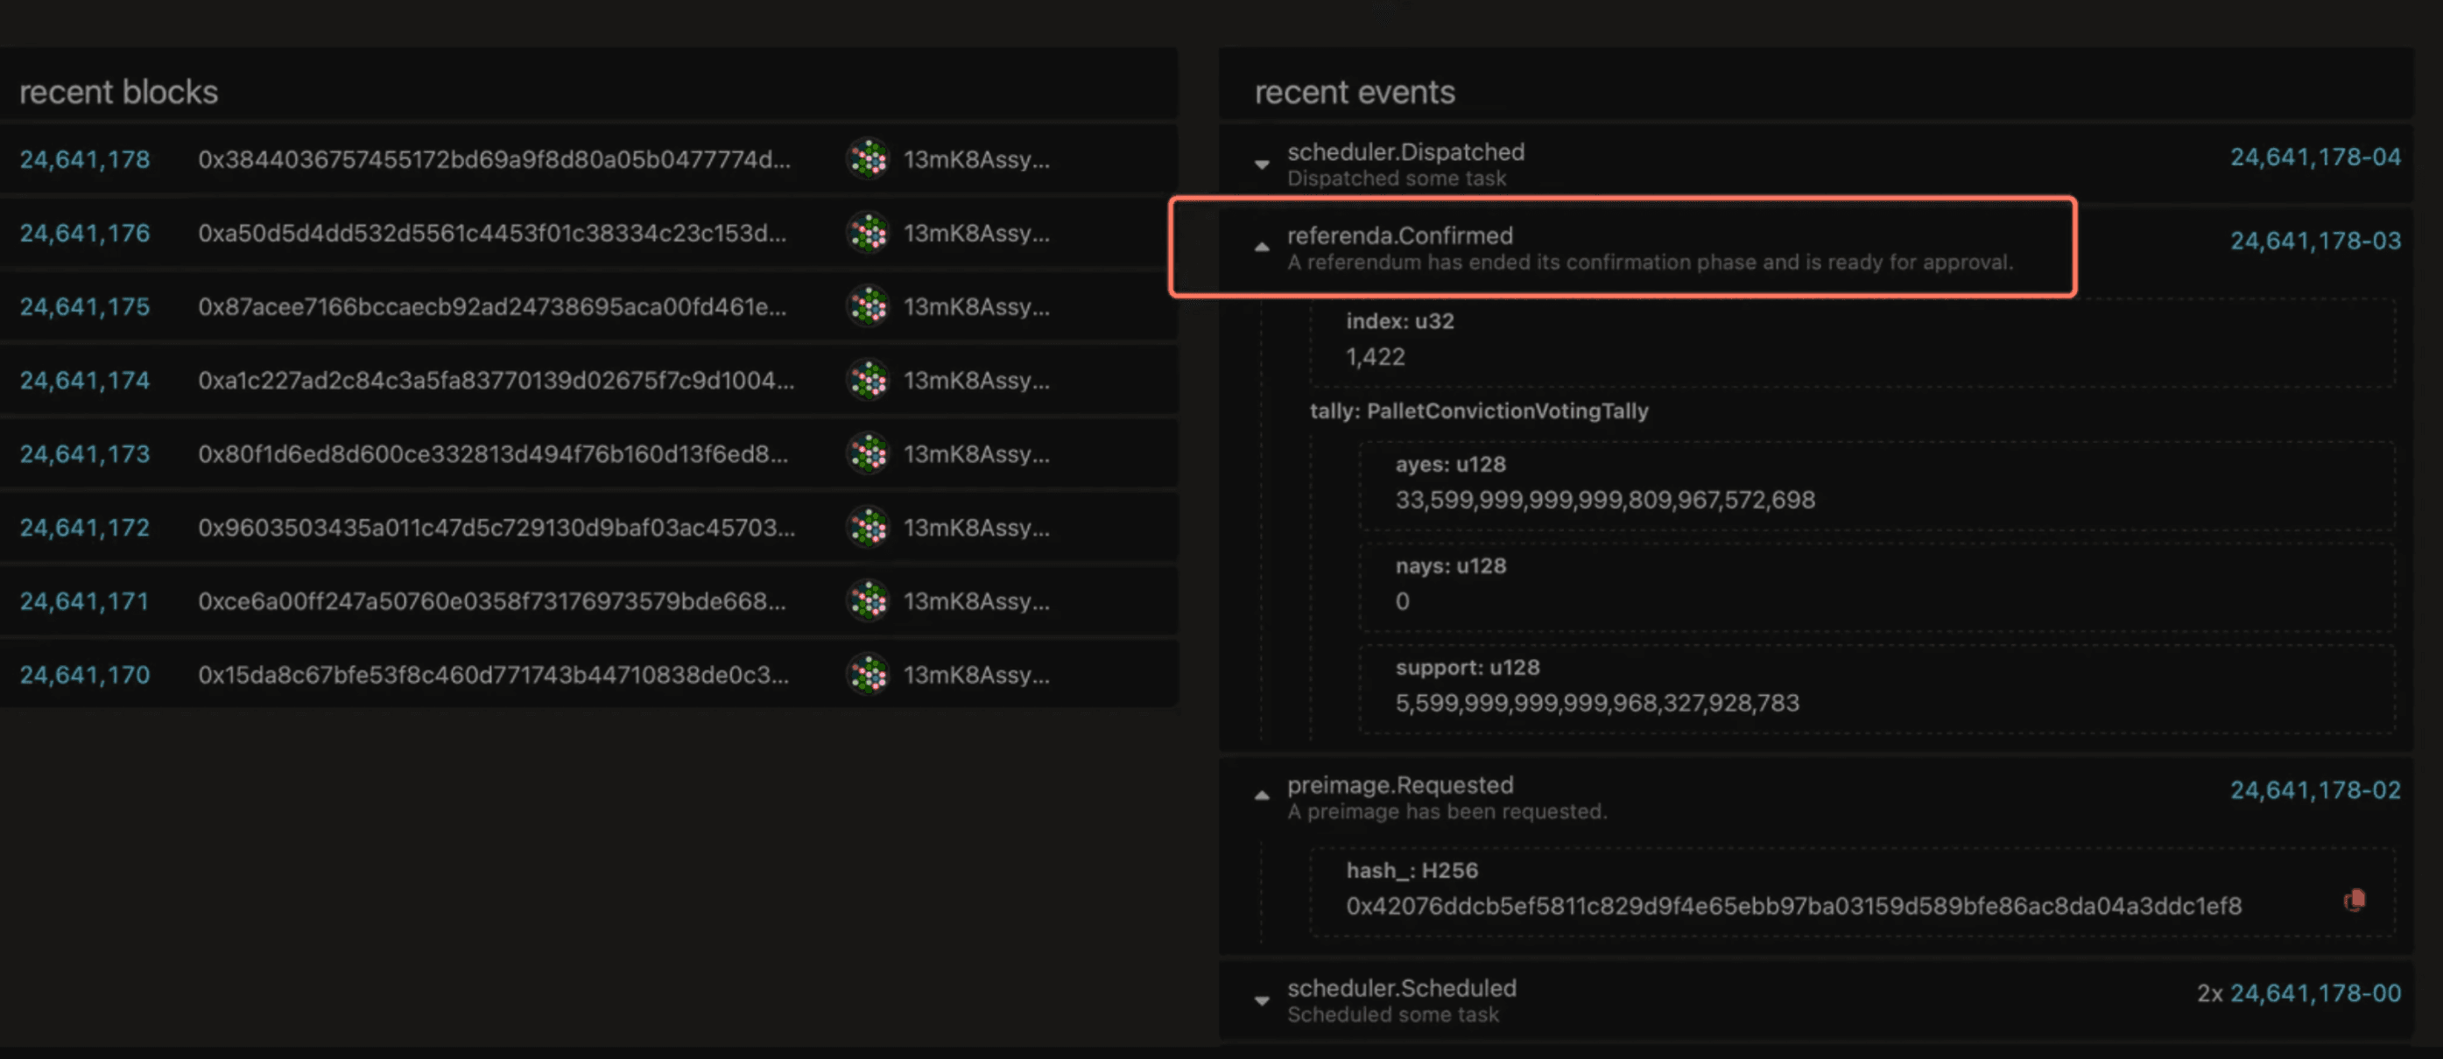Click identicon for block 24,641,171 validator

868,601
